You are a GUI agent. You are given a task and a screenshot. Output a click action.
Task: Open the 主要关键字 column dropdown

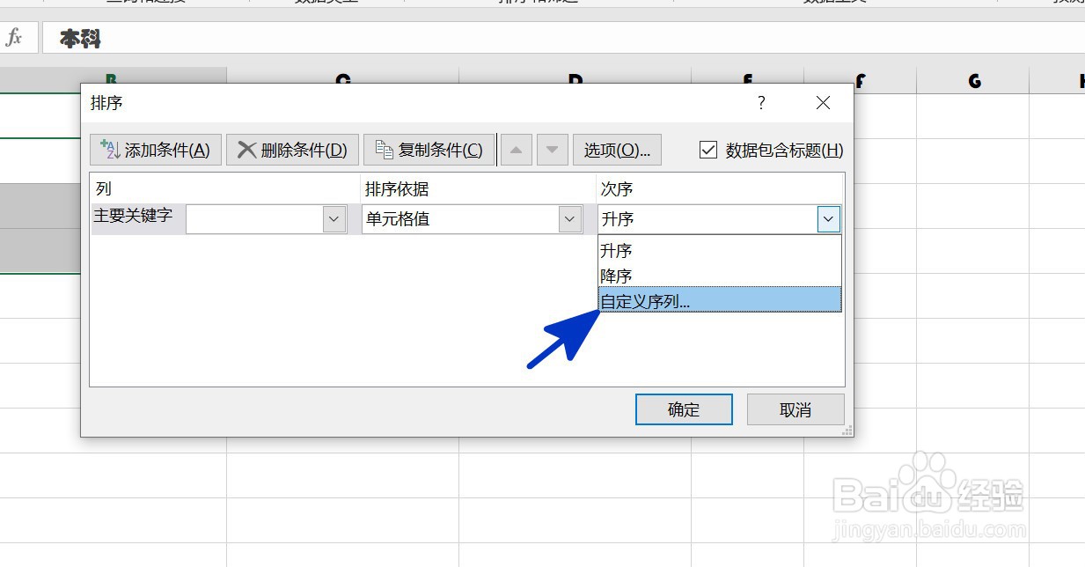333,218
